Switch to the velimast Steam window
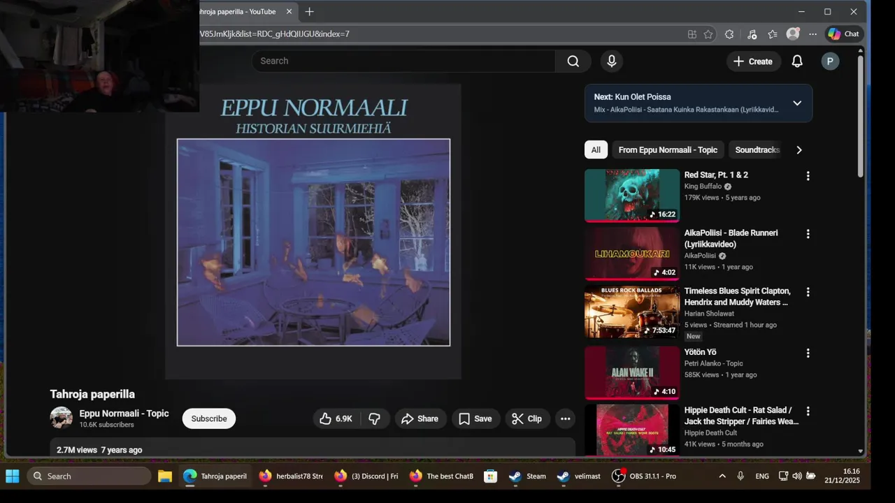This screenshot has height=503, width=895. click(579, 476)
